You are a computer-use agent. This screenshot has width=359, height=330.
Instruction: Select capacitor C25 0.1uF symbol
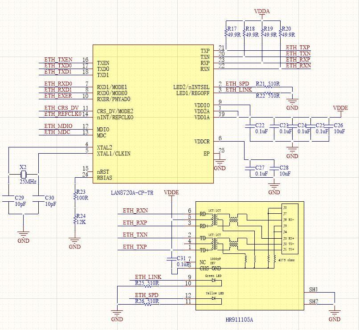(310, 126)
